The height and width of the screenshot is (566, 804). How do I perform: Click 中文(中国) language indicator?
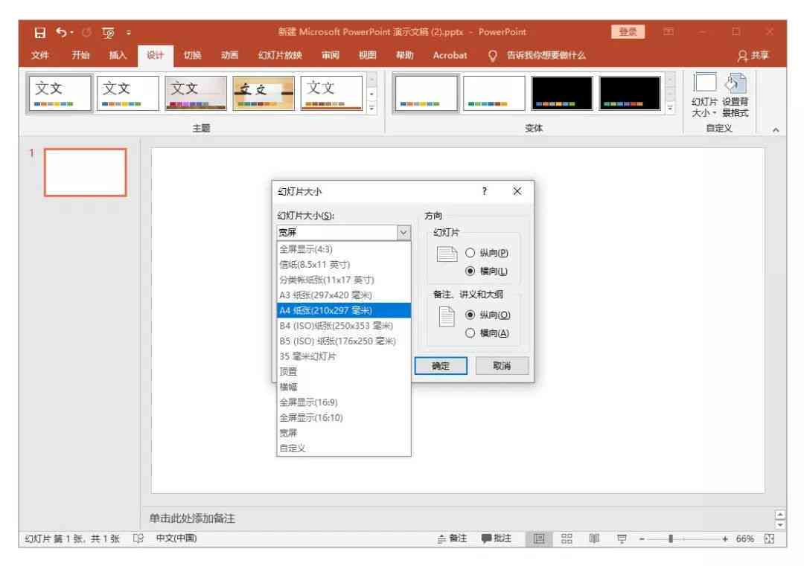coord(176,538)
